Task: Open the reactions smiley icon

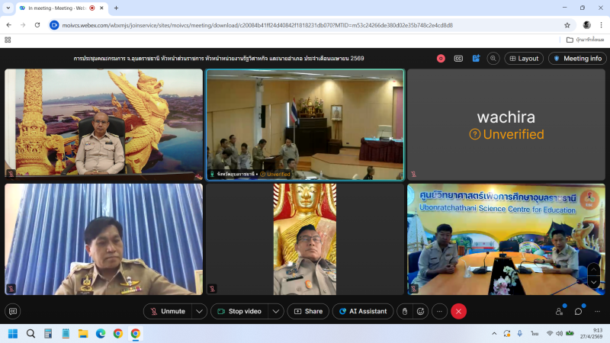Action: coord(420,311)
